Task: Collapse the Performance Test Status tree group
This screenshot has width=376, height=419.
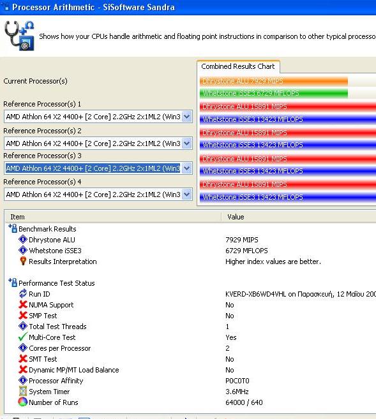Action: tap(13, 283)
